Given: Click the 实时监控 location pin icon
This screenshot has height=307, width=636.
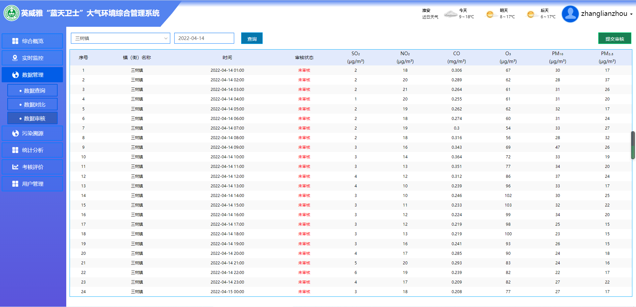Looking at the screenshot, I should (15, 58).
